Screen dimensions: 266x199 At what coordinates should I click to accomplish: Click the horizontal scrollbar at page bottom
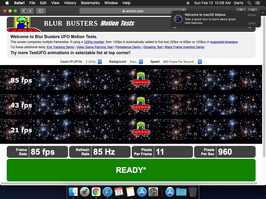[129, 183]
